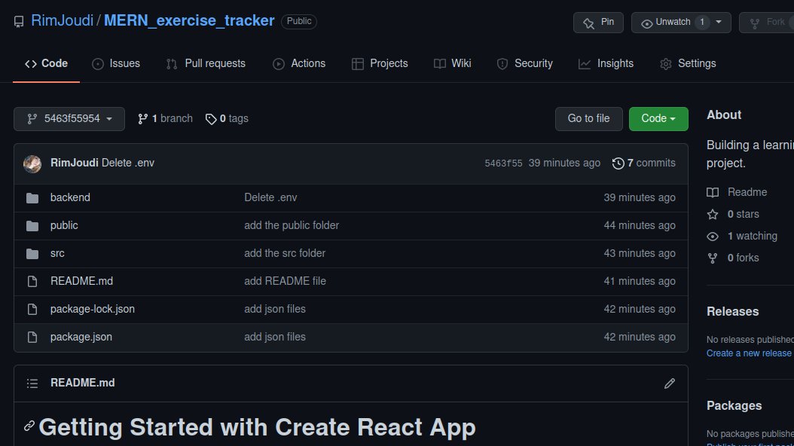Click the folder icon beside src
Viewport: 794px width, 446px height.
coord(32,254)
